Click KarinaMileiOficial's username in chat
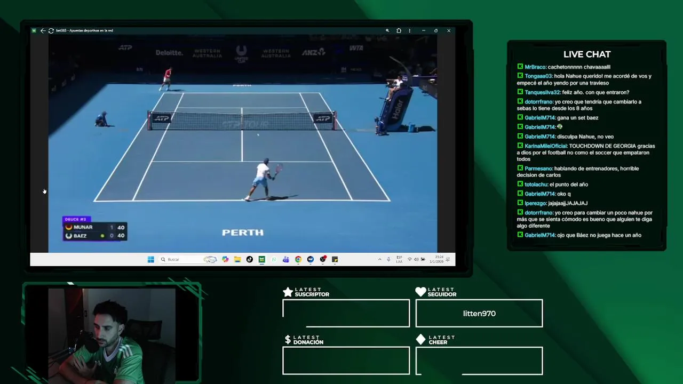 (546, 146)
